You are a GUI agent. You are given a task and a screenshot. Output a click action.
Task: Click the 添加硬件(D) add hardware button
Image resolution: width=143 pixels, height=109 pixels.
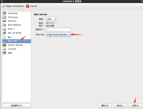click(17, 106)
